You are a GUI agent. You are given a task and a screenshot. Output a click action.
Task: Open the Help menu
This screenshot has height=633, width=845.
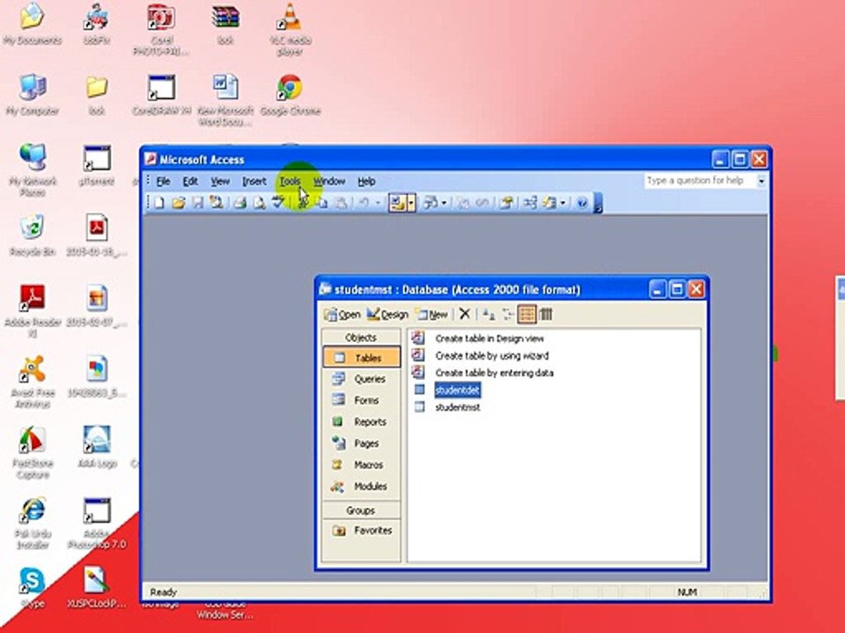[366, 181]
